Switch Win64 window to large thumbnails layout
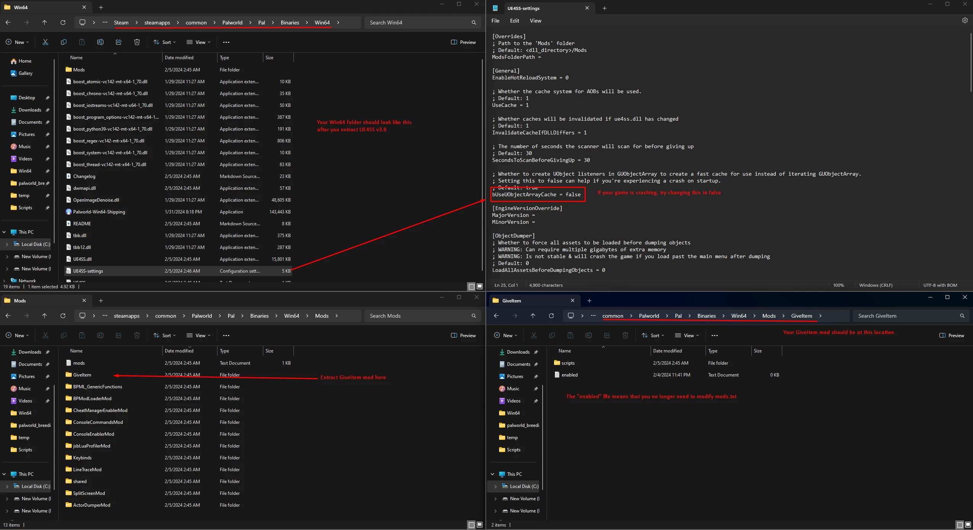The width and height of the screenshot is (973, 530). [x=480, y=286]
